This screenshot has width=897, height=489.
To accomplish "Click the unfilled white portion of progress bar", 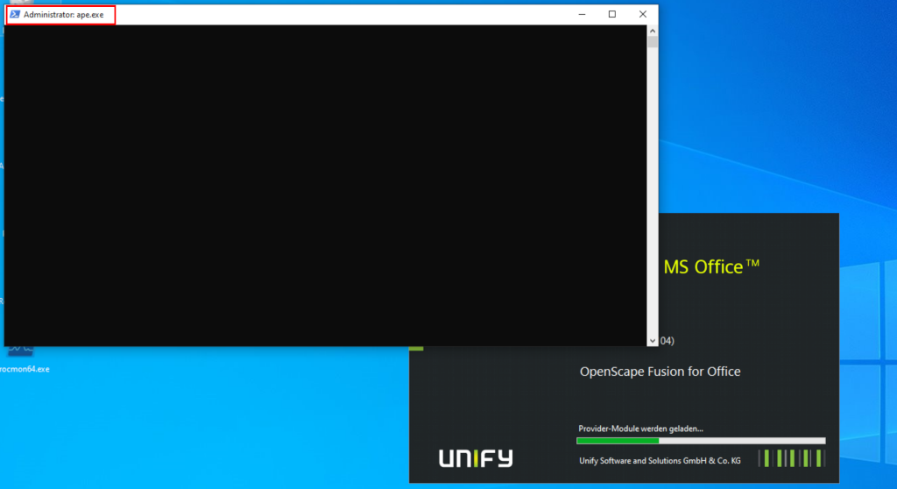I will click(741, 441).
